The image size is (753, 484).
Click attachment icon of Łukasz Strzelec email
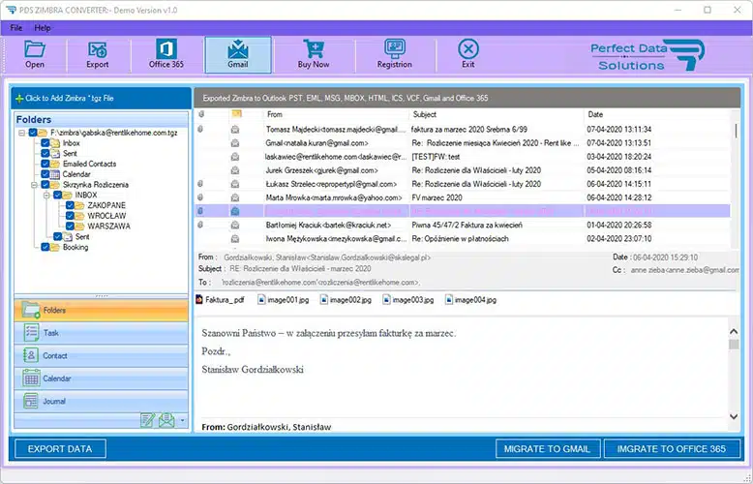[200, 184]
